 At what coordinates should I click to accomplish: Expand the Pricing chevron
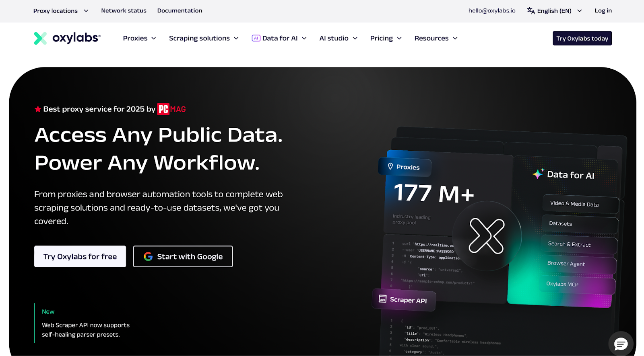pyautogui.click(x=399, y=38)
